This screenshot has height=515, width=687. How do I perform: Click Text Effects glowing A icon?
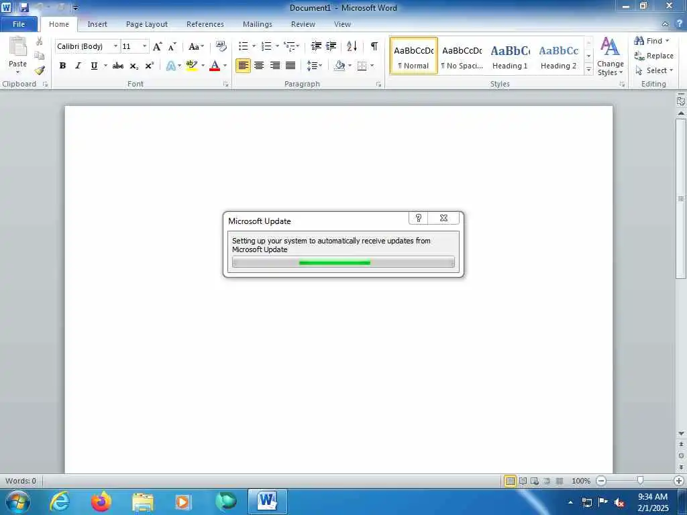[171, 66]
